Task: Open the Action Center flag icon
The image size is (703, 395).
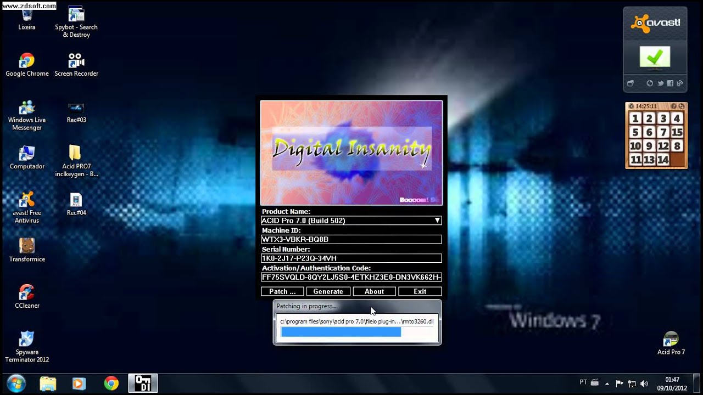Action: coord(620,383)
